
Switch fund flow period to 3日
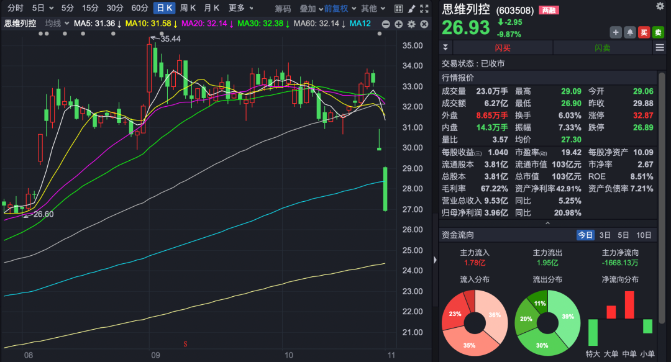[605, 235]
